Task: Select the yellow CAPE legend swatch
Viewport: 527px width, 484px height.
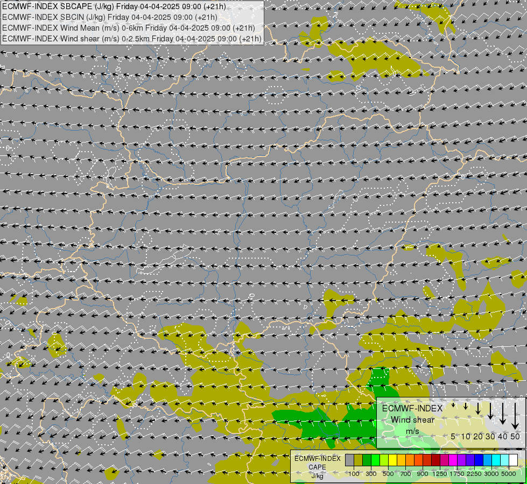Action: (392, 460)
